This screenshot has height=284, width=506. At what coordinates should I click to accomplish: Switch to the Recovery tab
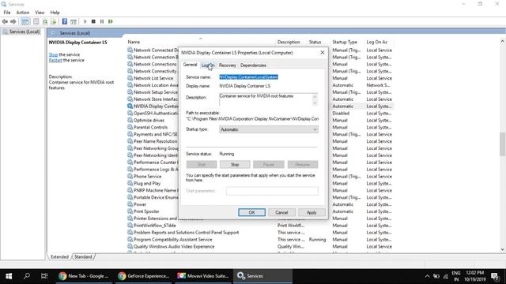227,65
